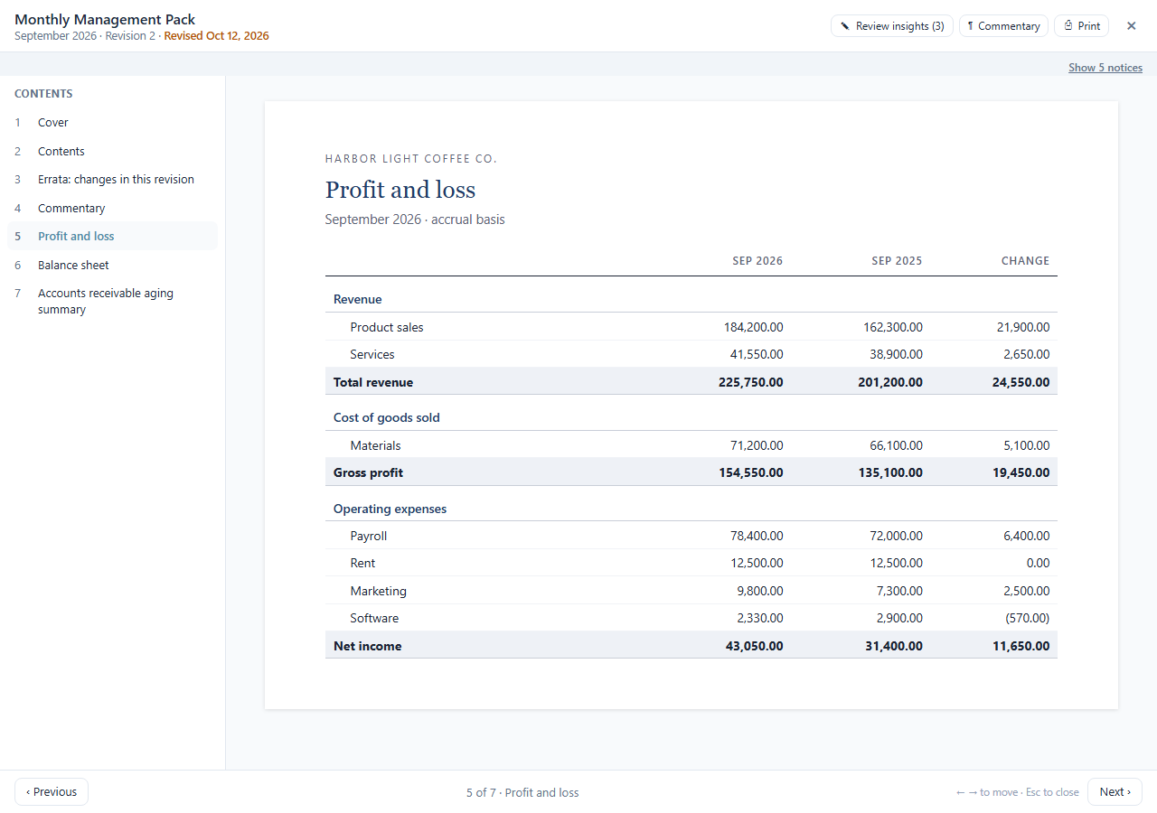Click Net income value 43,050.00
Viewport: 1157px width, 813px height.
755,646
